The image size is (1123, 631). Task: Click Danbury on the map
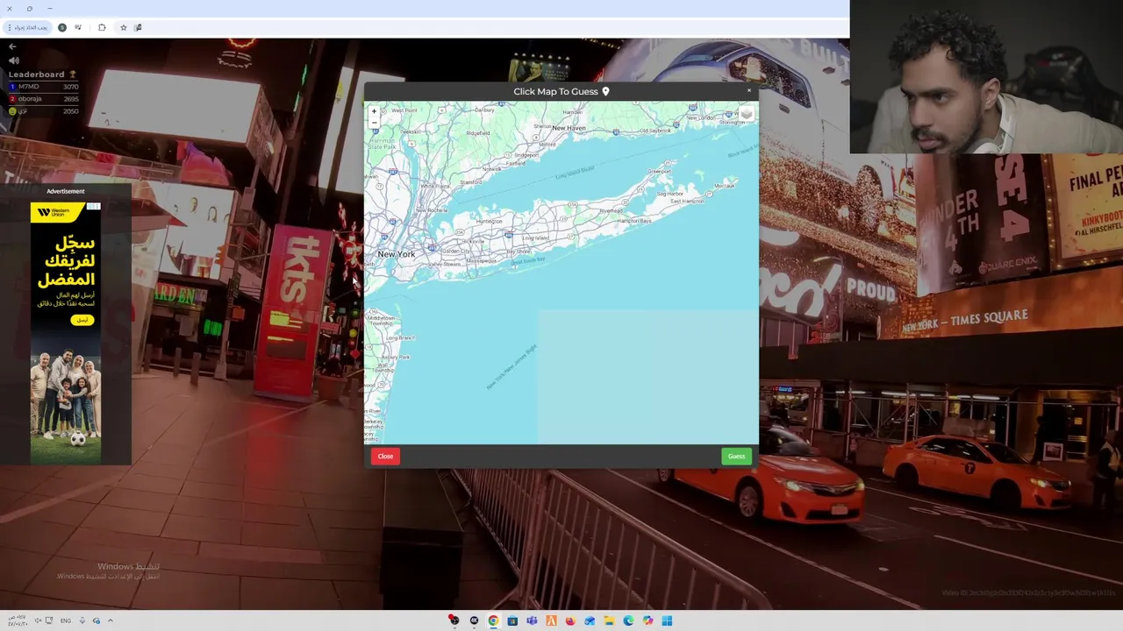point(484,110)
